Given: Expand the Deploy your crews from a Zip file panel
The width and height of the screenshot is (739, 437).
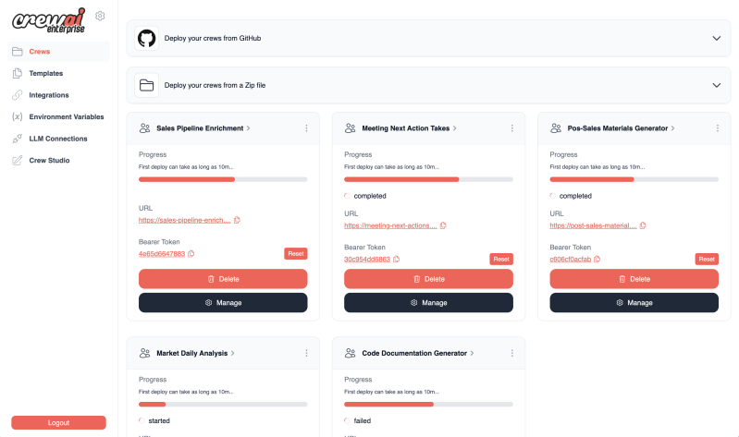Looking at the screenshot, I should (717, 85).
